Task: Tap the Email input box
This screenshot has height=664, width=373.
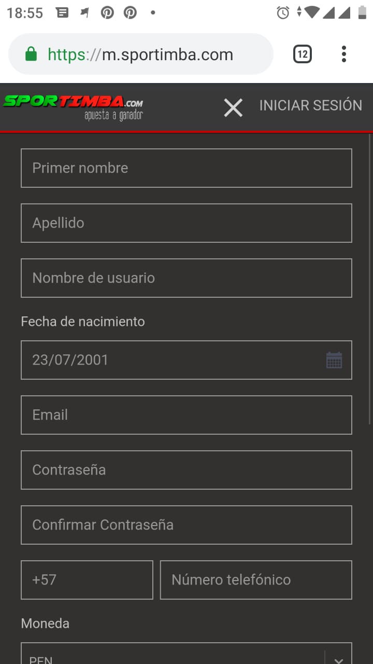Action: coord(187,415)
